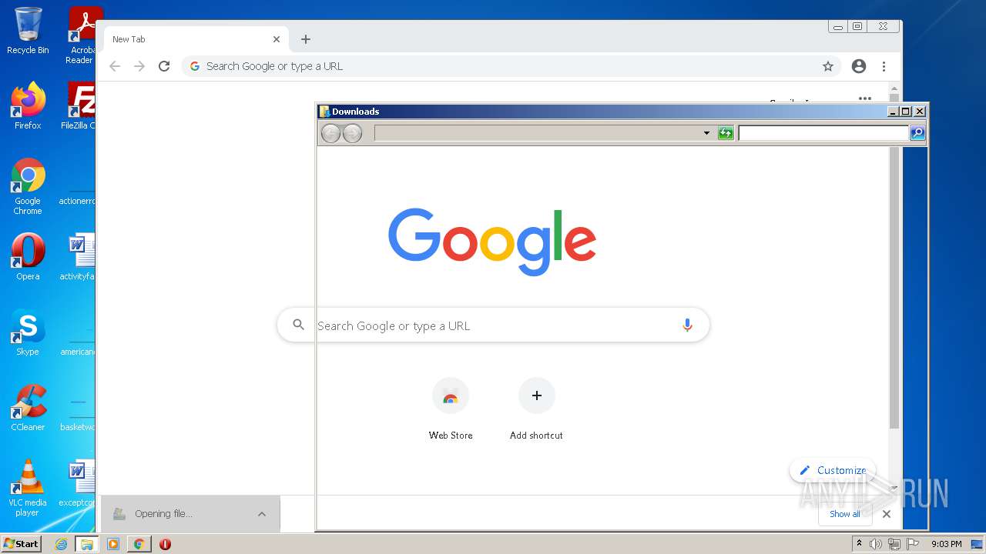This screenshot has width=986, height=554.
Task: Show hidden tray icons arrow
Action: coord(859,544)
